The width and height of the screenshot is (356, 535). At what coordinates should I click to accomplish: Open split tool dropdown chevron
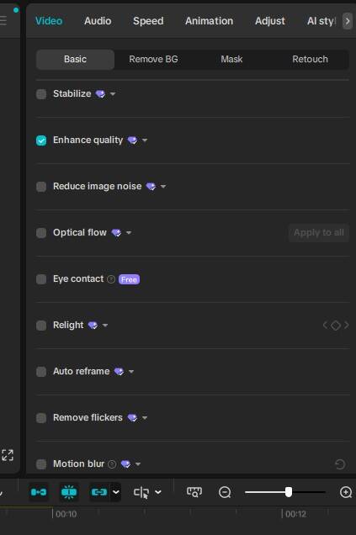pyautogui.click(x=158, y=492)
